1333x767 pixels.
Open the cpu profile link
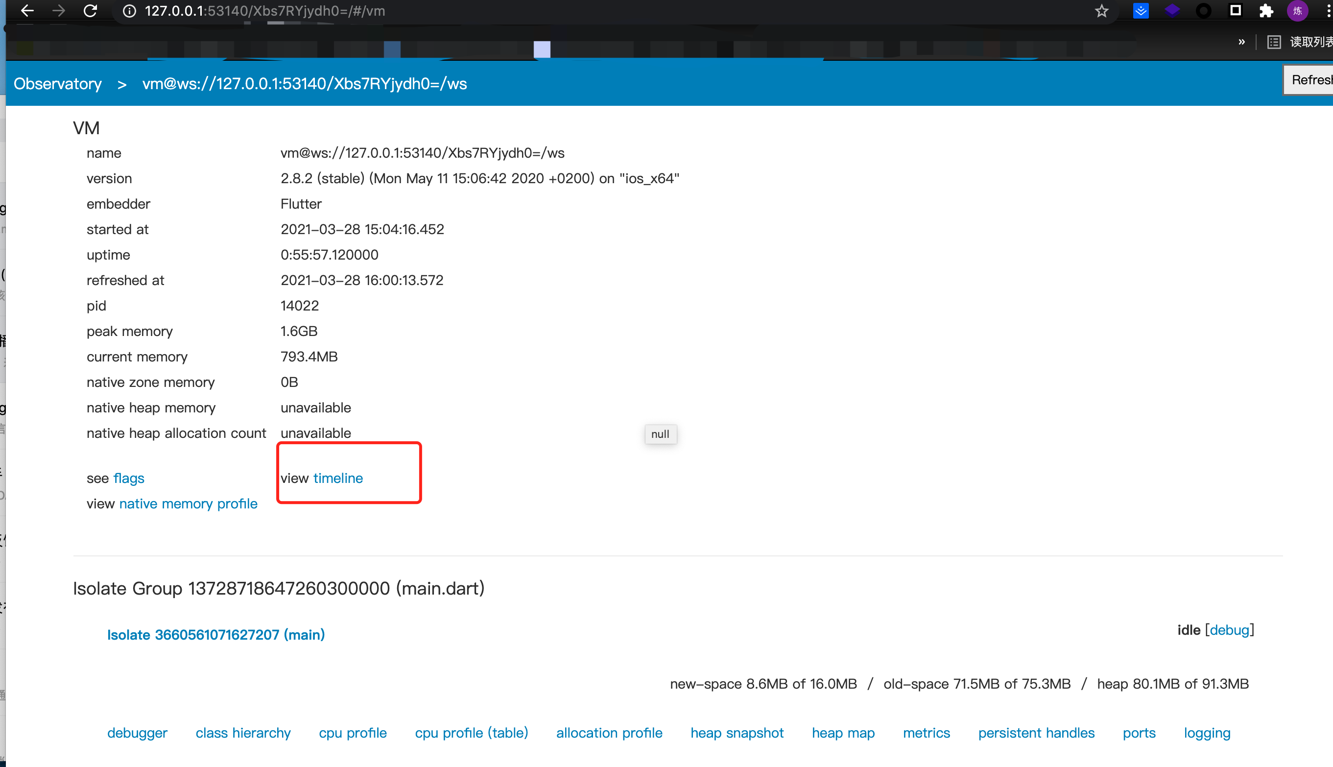click(353, 733)
